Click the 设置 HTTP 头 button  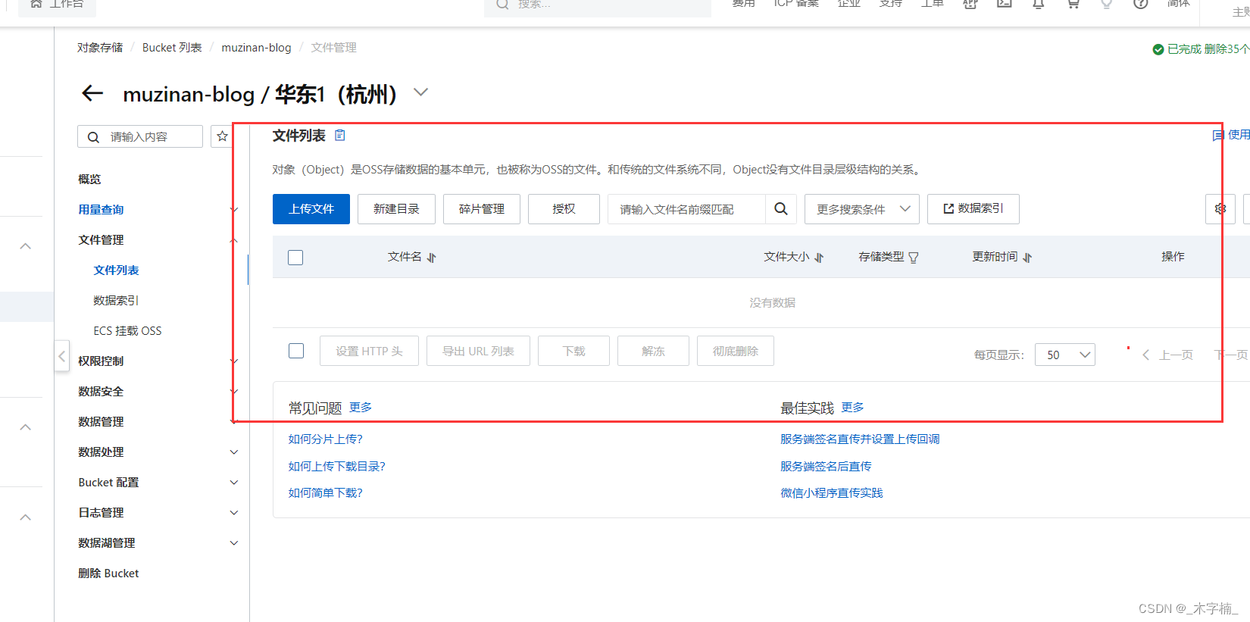(369, 351)
